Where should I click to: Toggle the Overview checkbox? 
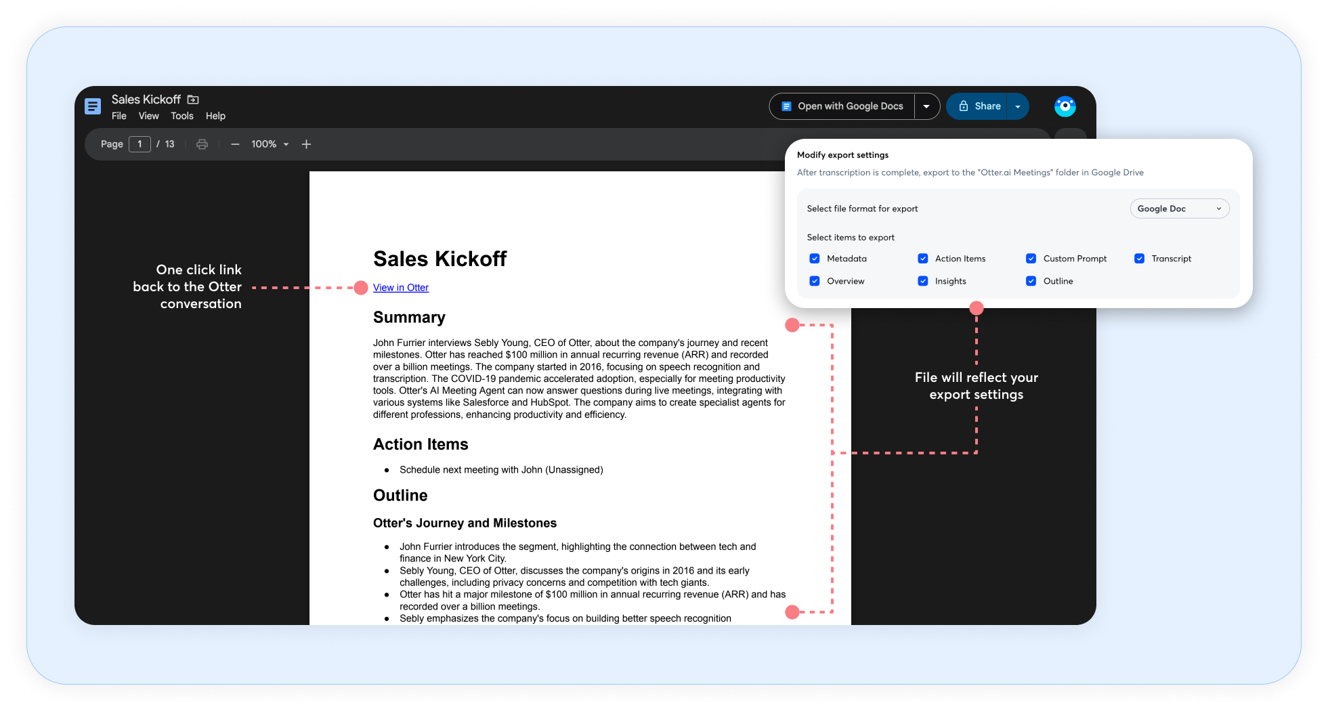pos(815,281)
